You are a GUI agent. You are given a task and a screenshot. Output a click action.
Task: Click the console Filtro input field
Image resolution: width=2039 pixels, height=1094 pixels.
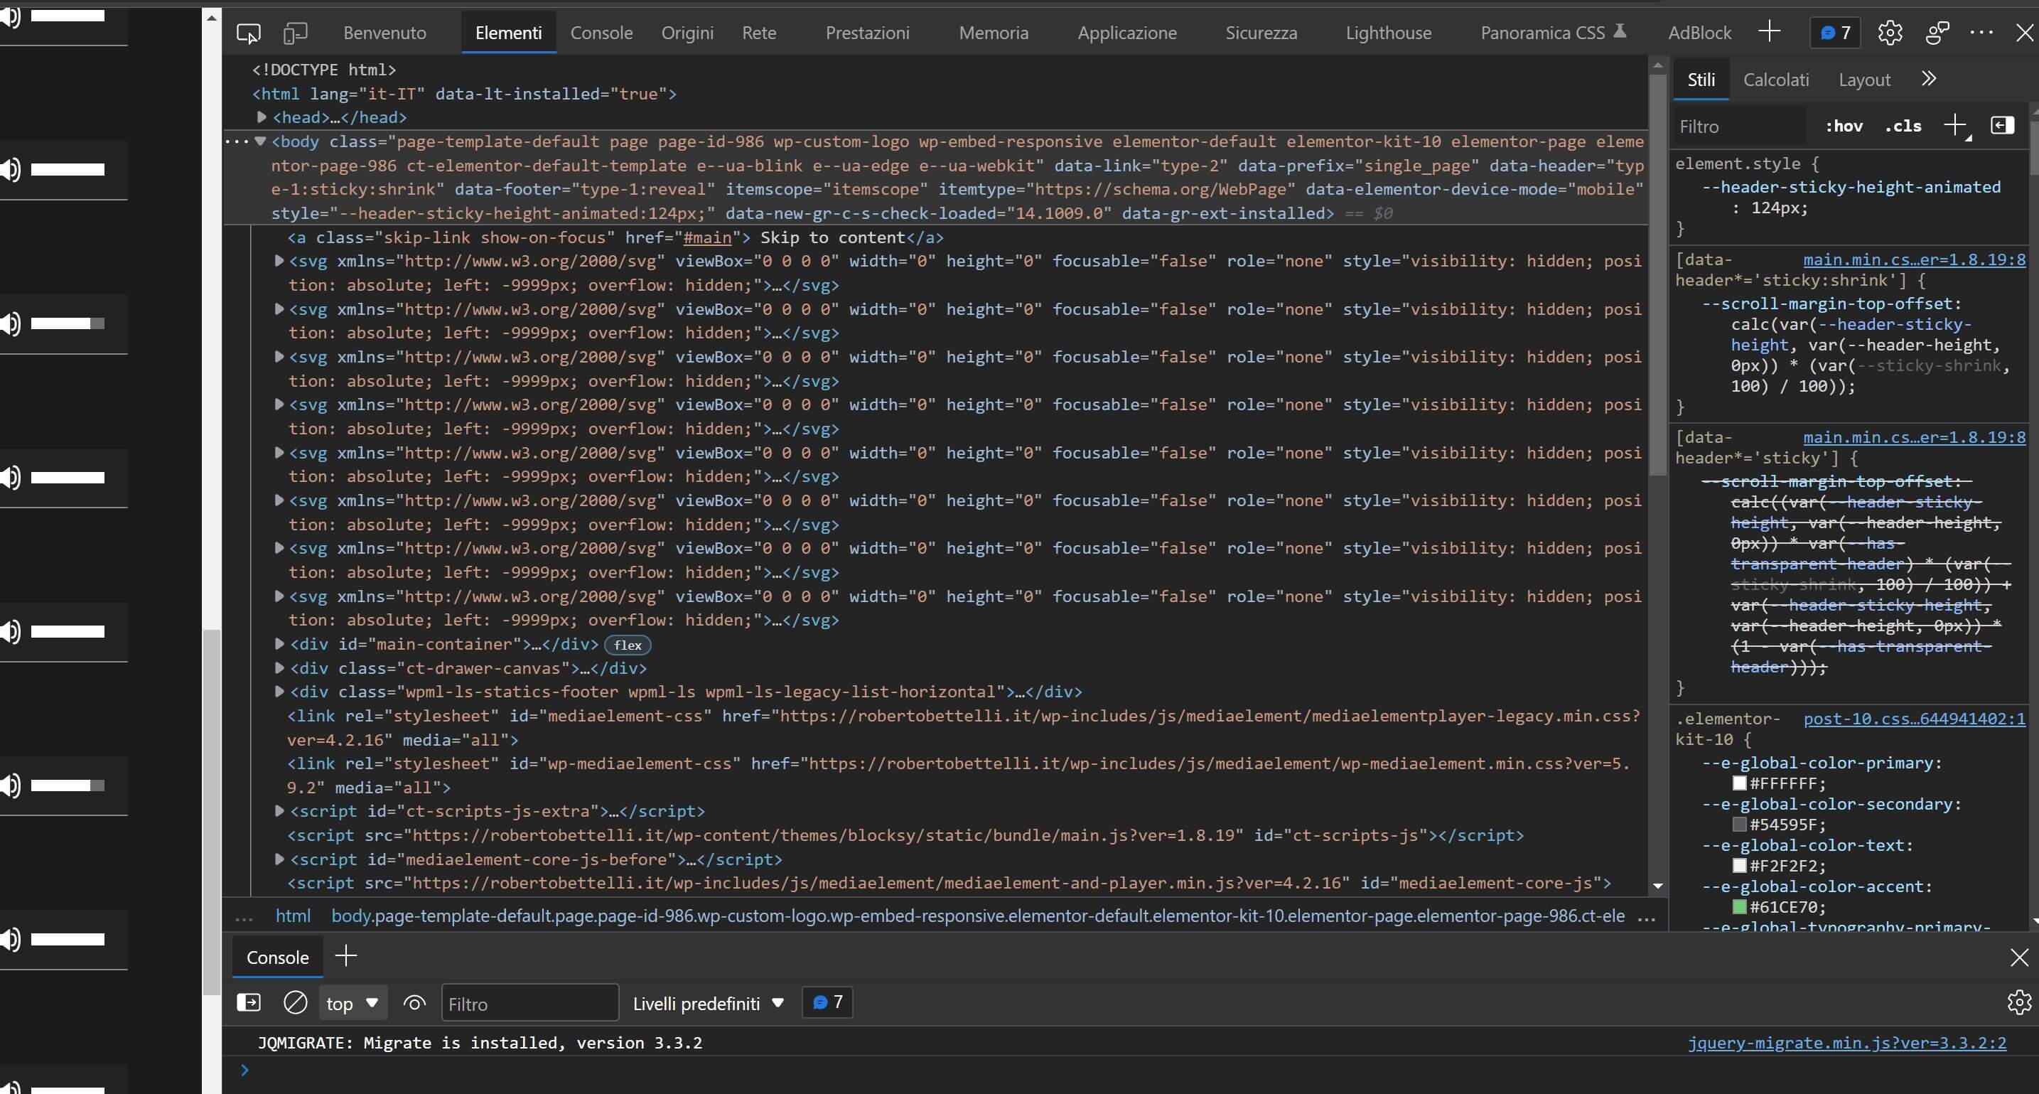(529, 1003)
